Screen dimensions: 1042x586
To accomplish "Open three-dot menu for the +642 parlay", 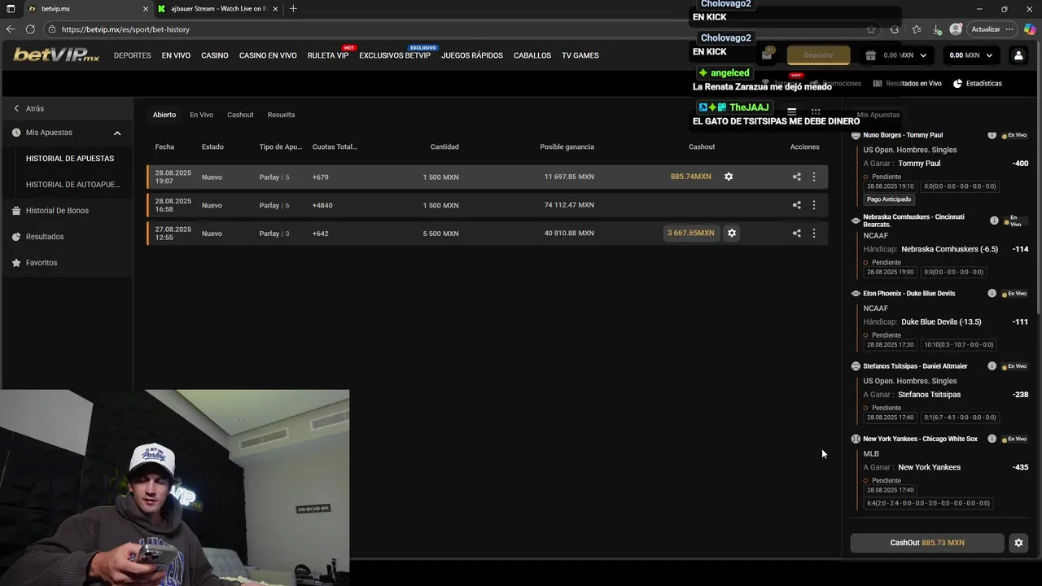I will click(x=813, y=234).
